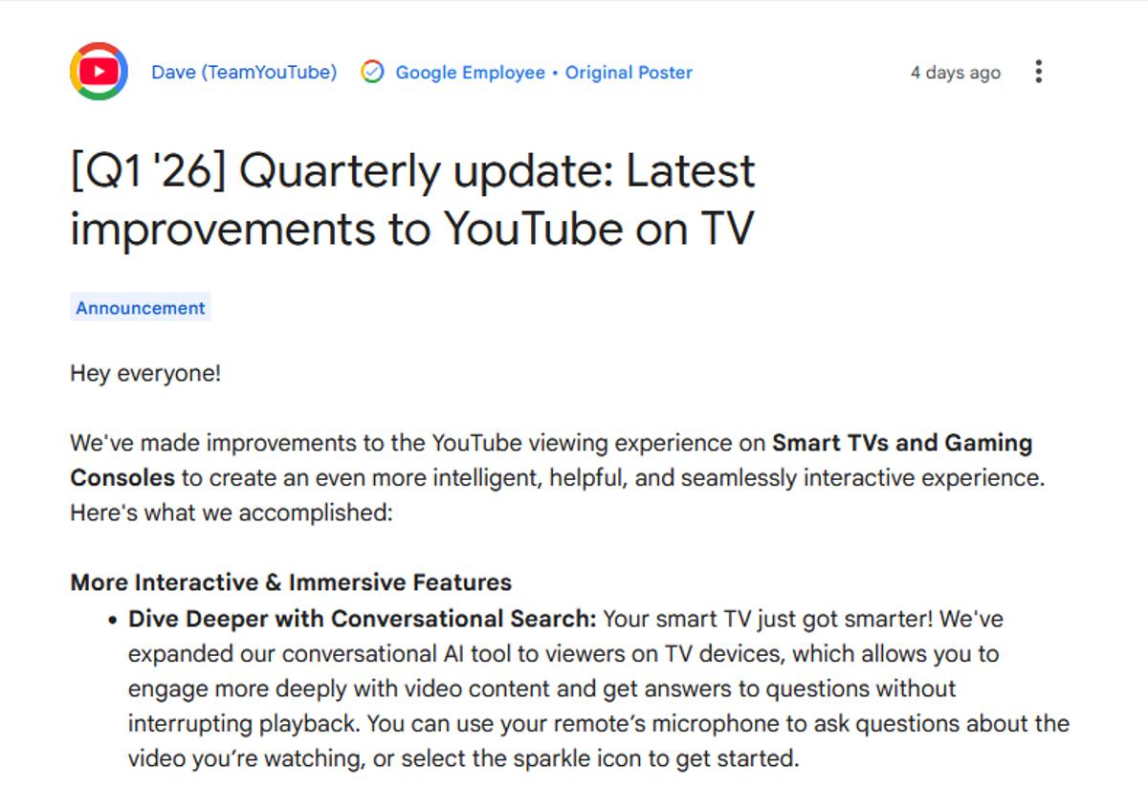Open Dave (TeamYouTube) profile link
Viewport: 1148px width, 810px height.
coord(244,72)
